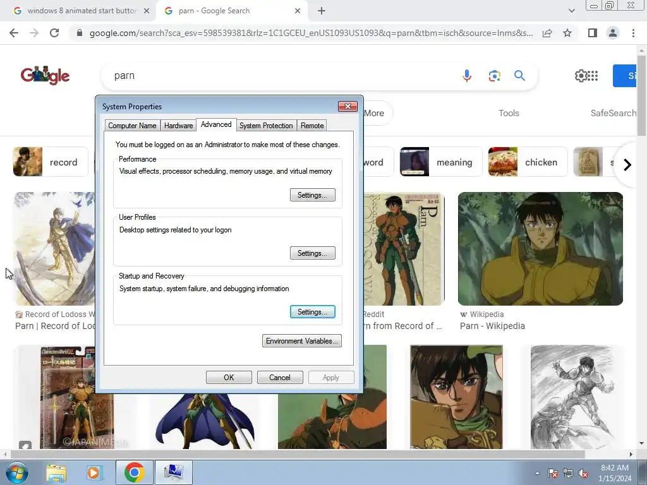Screen dimensions: 647x485
Task: Launch Windows Media Player from taskbar
Action: click(x=94, y=472)
